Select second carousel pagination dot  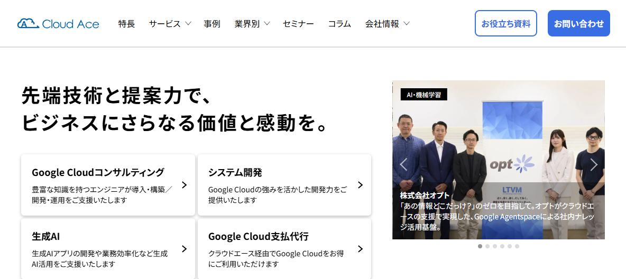tap(487, 246)
